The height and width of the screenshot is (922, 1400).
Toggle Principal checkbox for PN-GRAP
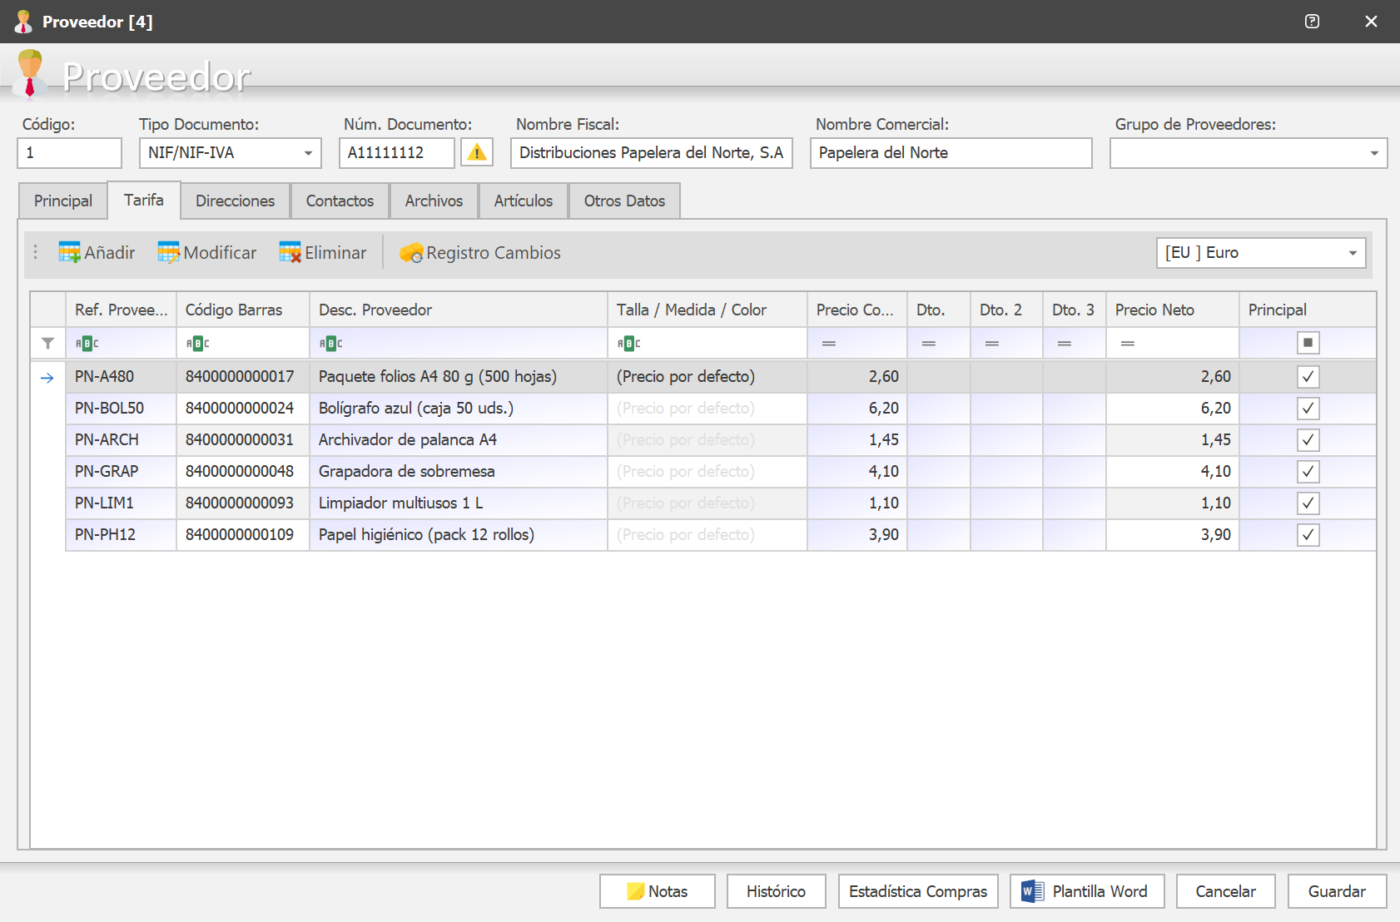pyautogui.click(x=1308, y=472)
